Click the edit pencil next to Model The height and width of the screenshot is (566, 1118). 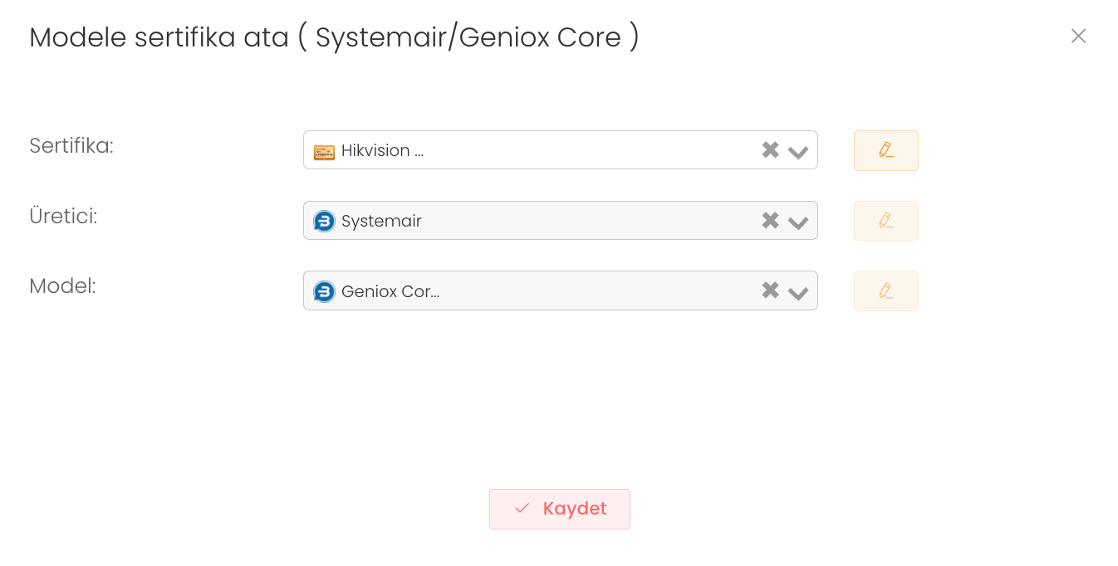click(x=885, y=290)
